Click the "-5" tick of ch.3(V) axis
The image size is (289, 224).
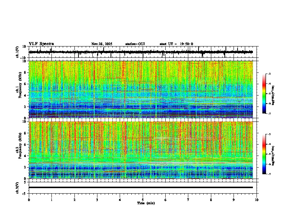point(24,193)
